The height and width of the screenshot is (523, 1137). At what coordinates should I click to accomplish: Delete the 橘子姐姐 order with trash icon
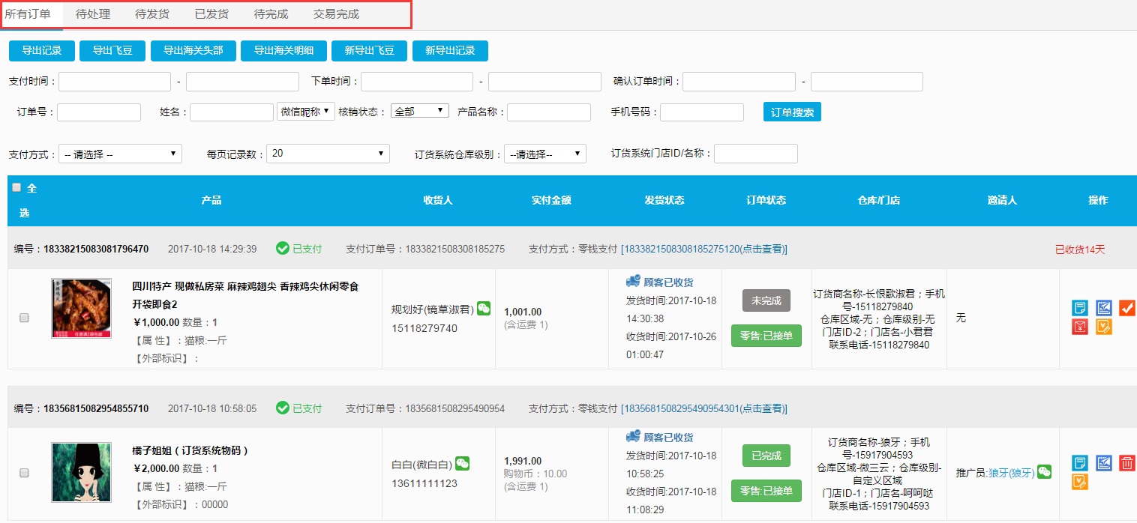[x=1127, y=463]
